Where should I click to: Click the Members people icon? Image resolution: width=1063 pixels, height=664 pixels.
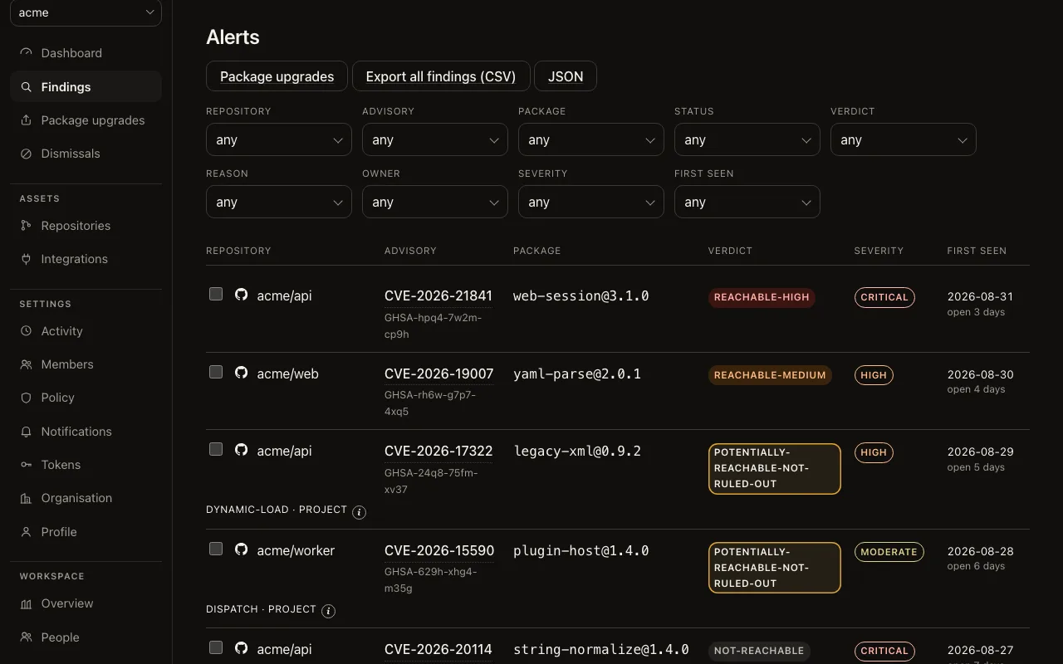point(26,364)
